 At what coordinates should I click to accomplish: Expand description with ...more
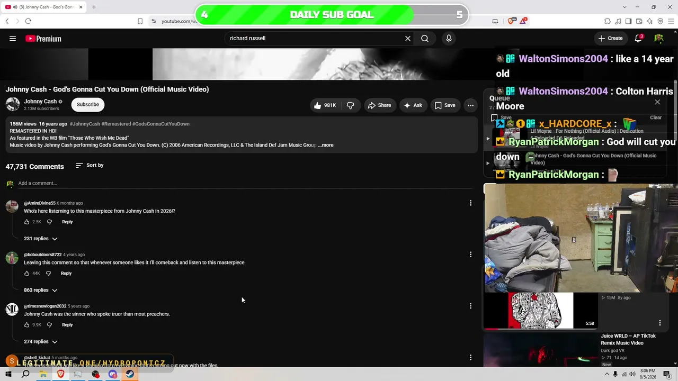click(326, 145)
